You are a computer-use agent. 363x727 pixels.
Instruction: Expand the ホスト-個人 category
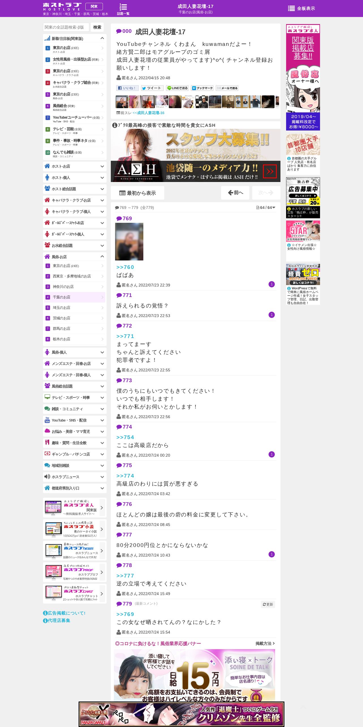(75, 178)
